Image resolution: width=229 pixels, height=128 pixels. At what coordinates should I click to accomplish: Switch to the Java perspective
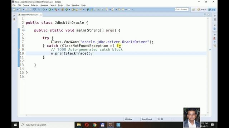(212, 10)
